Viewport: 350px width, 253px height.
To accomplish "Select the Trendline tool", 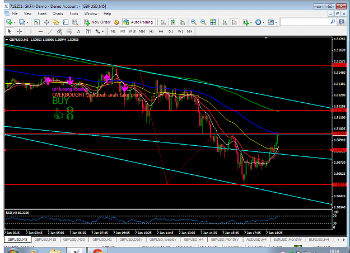I will 50,31.
